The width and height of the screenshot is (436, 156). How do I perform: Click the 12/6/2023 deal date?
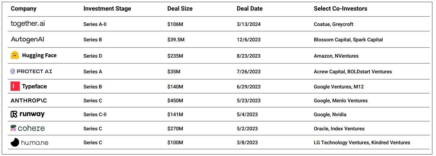[249, 40]
